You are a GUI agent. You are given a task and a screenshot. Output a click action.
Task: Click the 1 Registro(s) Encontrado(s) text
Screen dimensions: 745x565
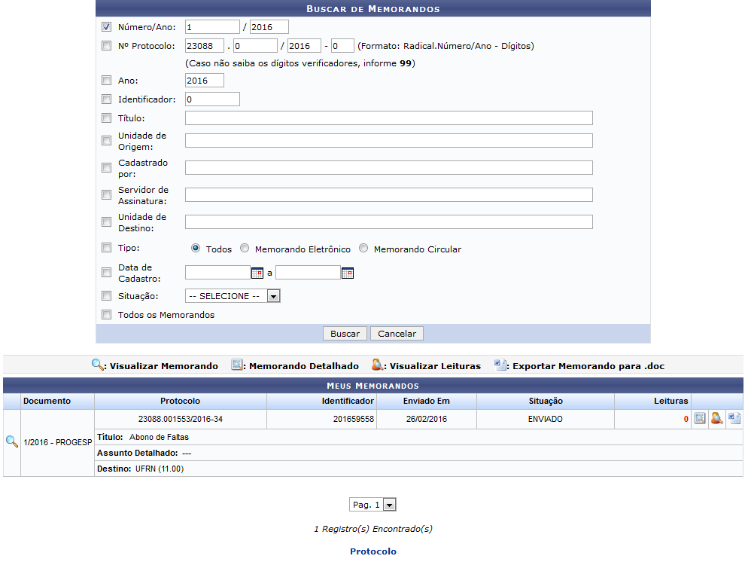373,529
